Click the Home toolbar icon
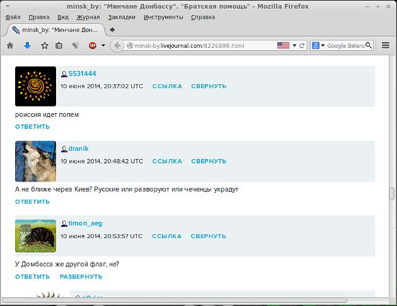The height and width of the screenshot is (306, 397). tap(10, 45)
